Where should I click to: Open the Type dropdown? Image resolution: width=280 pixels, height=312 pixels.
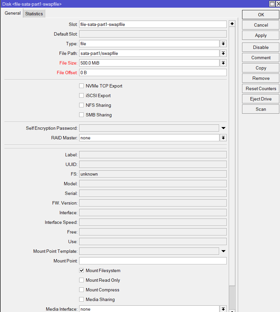pos(223,44)
